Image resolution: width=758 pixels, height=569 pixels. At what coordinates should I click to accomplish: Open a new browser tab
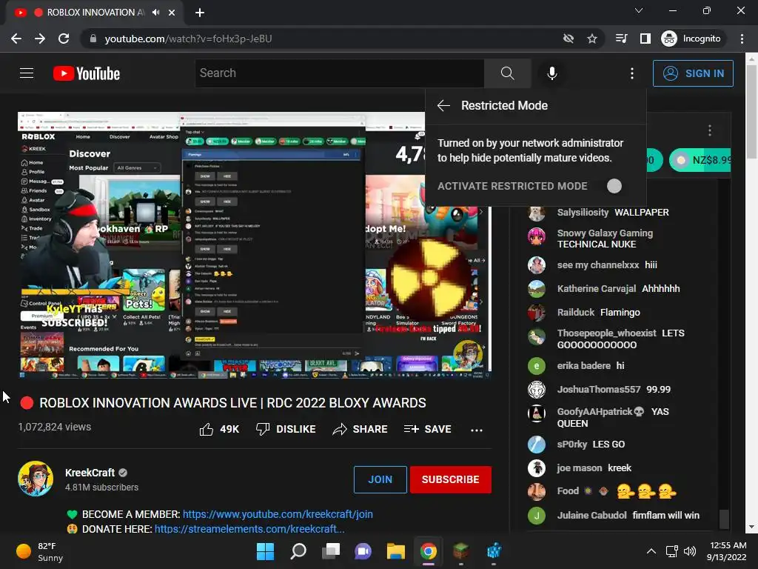coord(200,13)
